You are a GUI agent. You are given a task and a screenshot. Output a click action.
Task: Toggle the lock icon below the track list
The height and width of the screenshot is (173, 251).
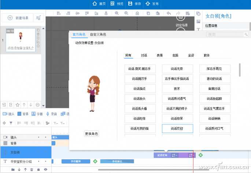(38, 169)
